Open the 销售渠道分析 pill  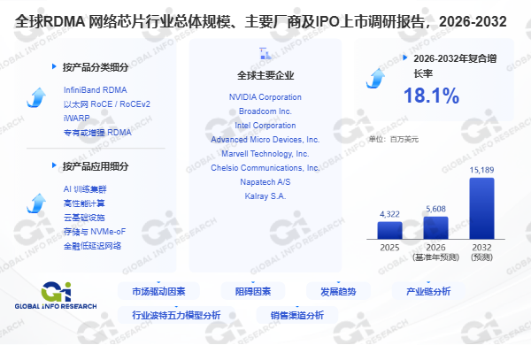tap(297, 315)
